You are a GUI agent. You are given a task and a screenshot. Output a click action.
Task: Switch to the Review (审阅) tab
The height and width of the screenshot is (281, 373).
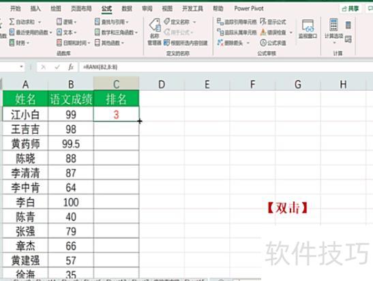(147, 9)
